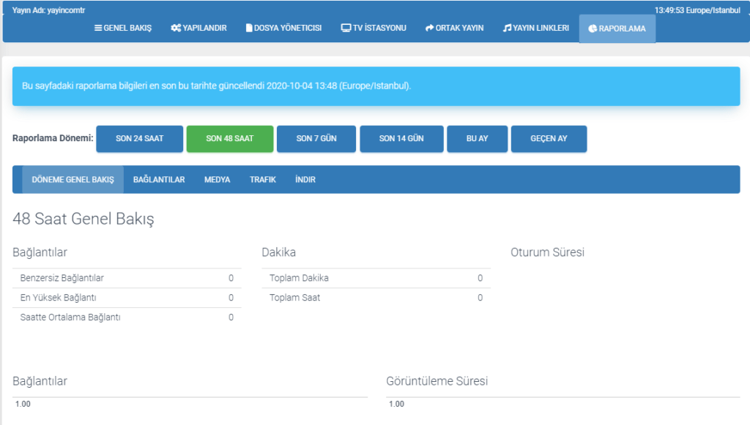Select the RAPORLAMA menu item
Image resolution: width=750 pixels, height=425 pixels.
pyautogui.click(x=617, y=29)
